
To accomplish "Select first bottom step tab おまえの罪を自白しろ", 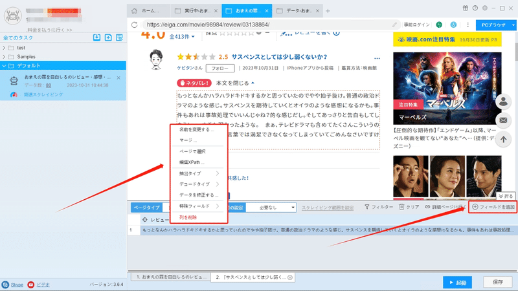I will 171,277.
